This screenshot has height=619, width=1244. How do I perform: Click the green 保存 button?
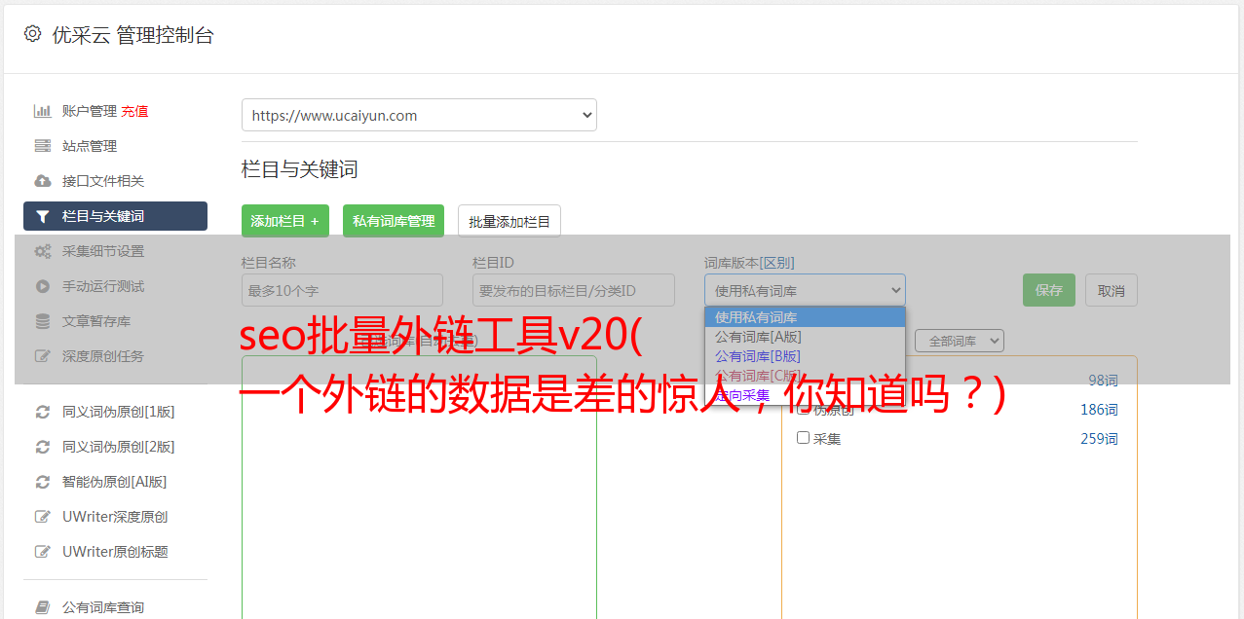tap(1049, 290)
